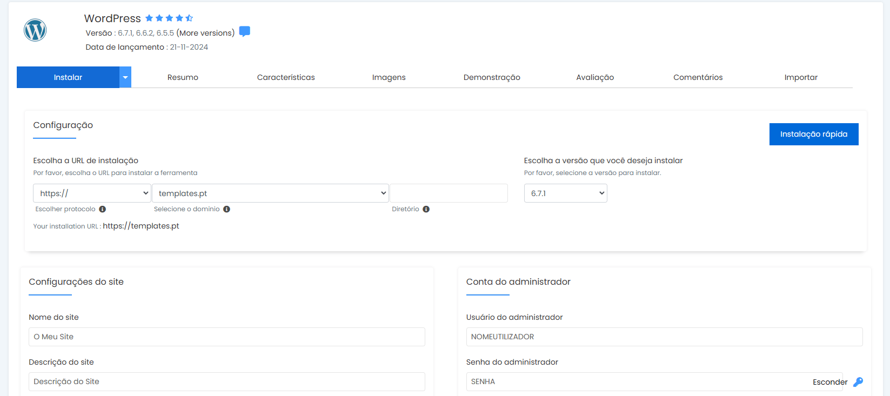Click the WordPress logo icon
The height and width of the screenshot is (396, 890).
pos(35,30)
